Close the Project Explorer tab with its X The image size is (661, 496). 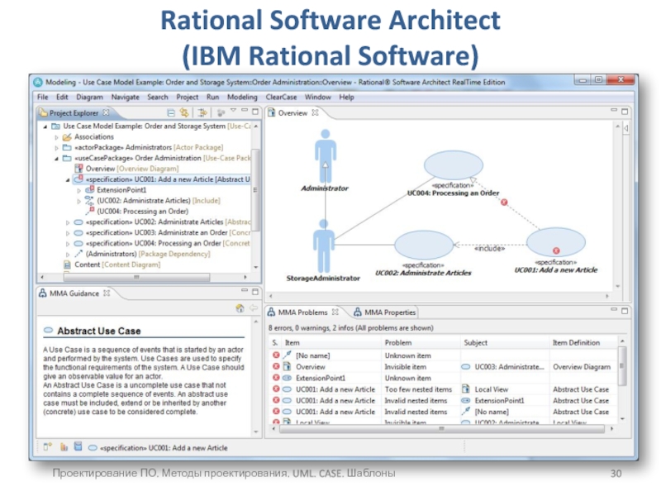pyautogui.click(x=107, y=112)
